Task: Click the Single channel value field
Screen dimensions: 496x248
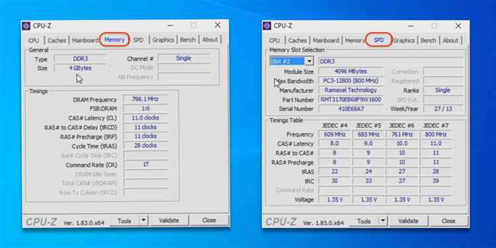Action: point(184,58)
